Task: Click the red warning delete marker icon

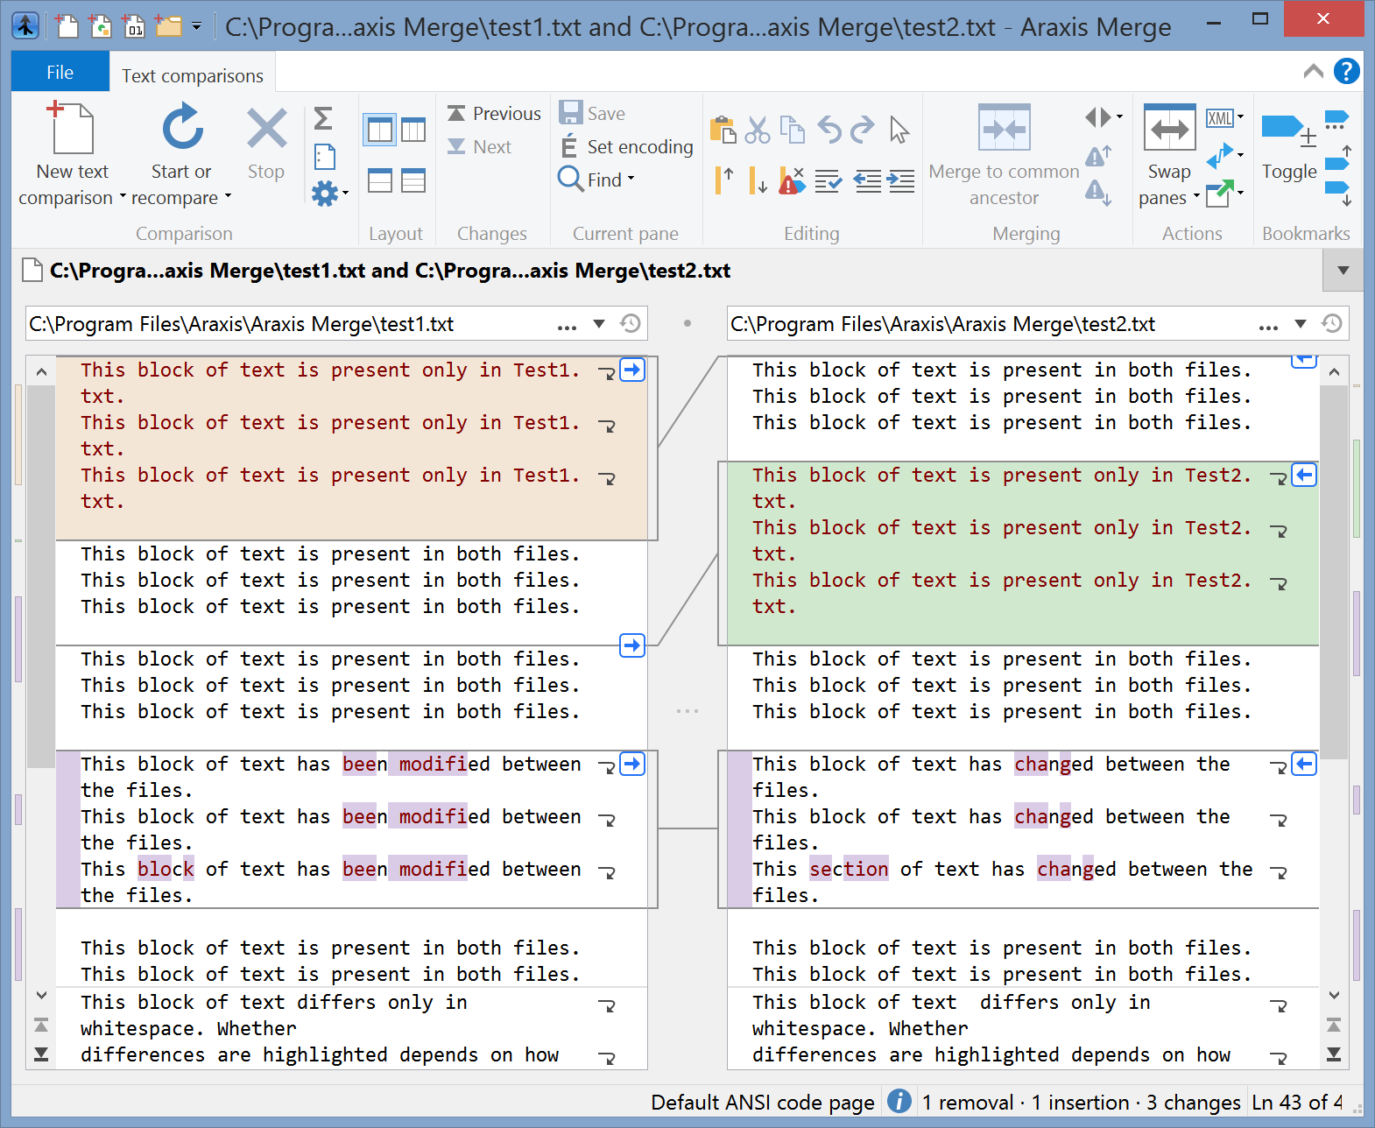Action: point(792,180)
